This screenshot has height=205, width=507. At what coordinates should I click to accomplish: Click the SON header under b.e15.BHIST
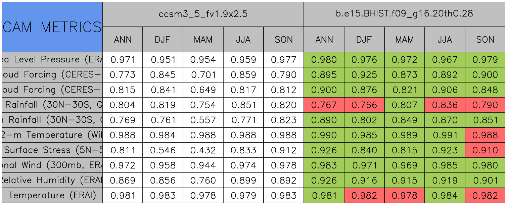485,40
